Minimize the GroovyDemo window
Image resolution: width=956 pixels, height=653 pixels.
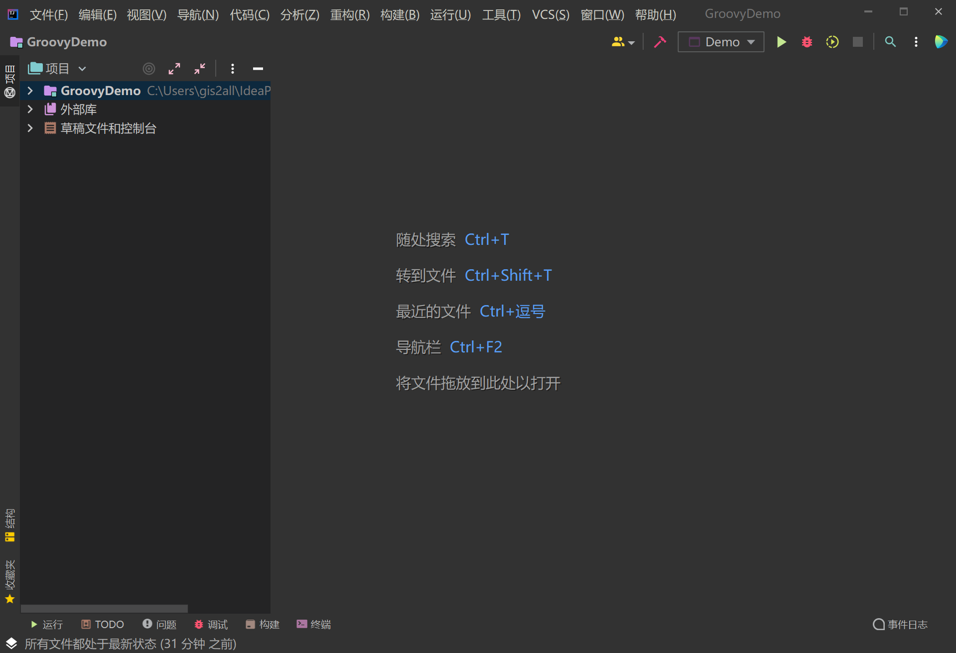[868, 11]
